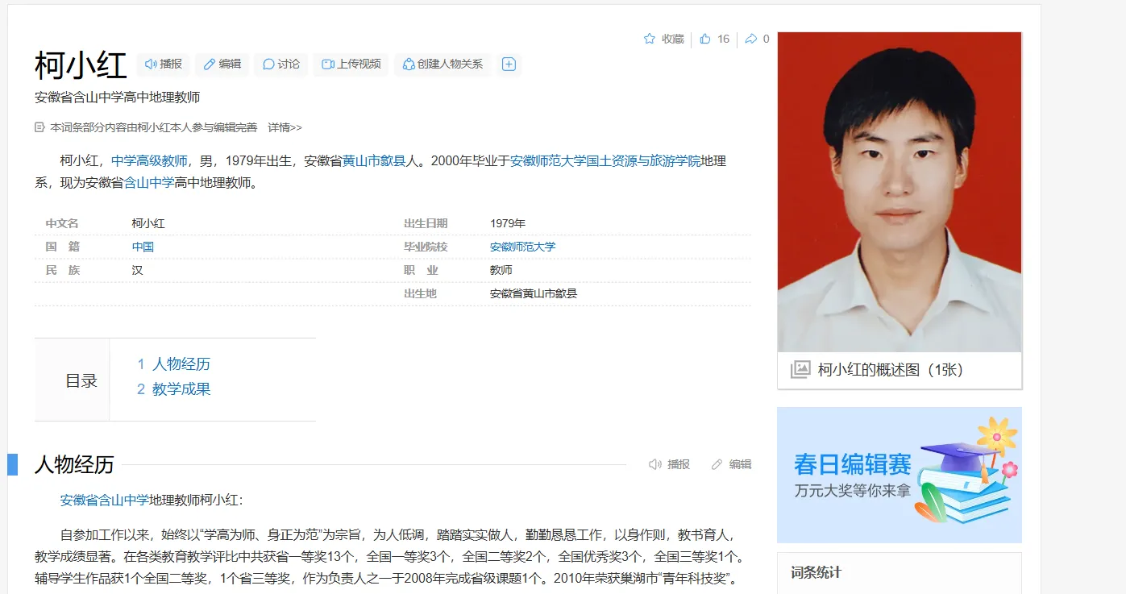Image resolution: width=1126 pixels, height=594 pixels.
Task: Click the subtitle 安徽省含山中学高中地理教师
Action: pyautogui.click(x=118, y=98)
